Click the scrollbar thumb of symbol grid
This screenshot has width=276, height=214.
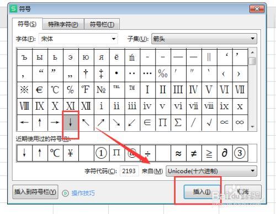252,61
